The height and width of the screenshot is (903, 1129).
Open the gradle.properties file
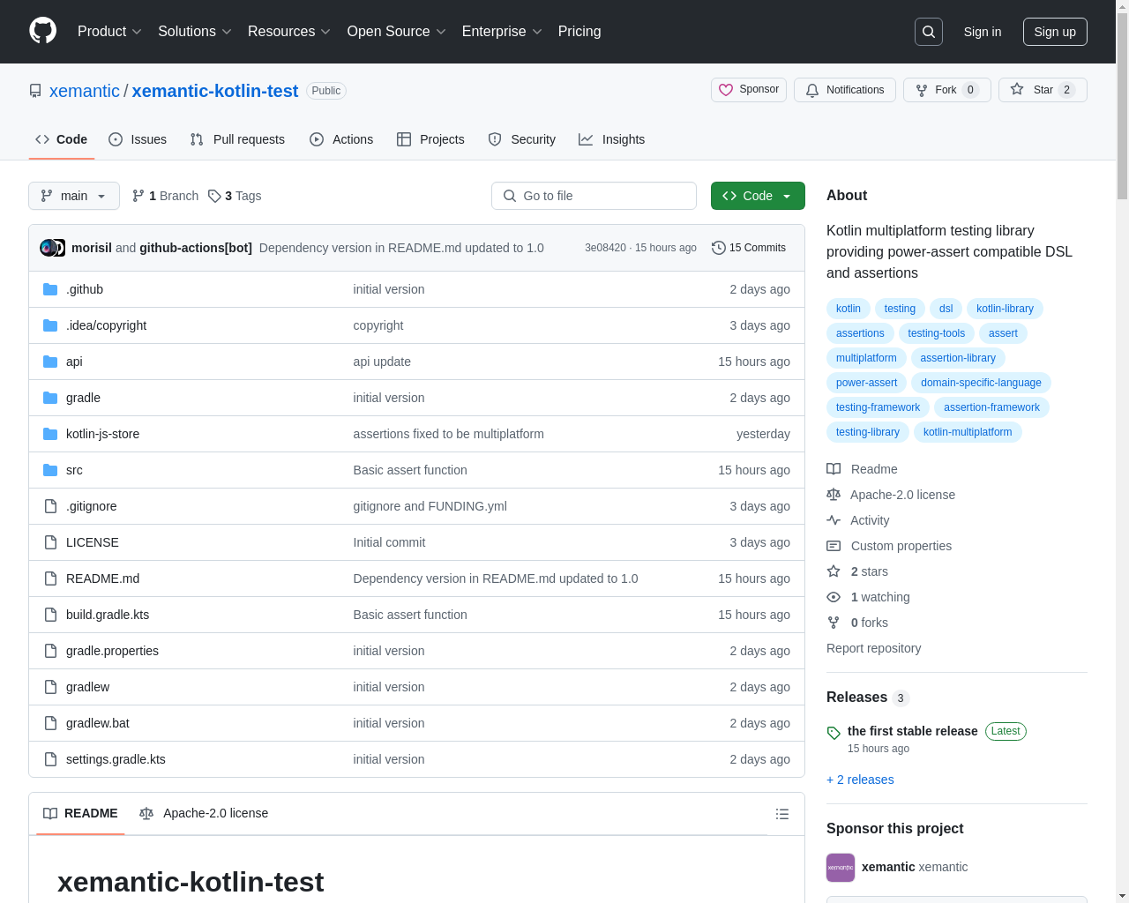pos(112,651)
